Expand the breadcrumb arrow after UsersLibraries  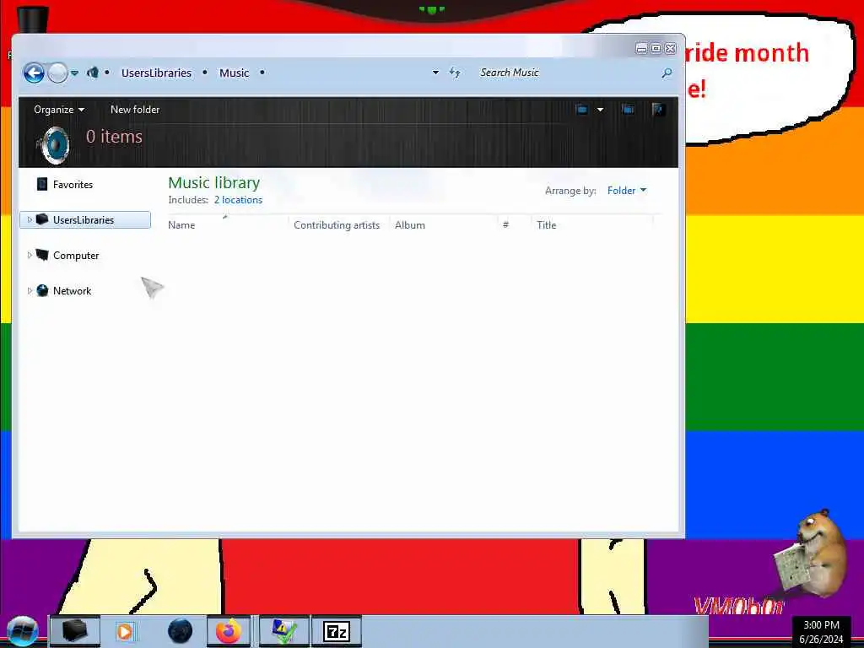(205, 73)
